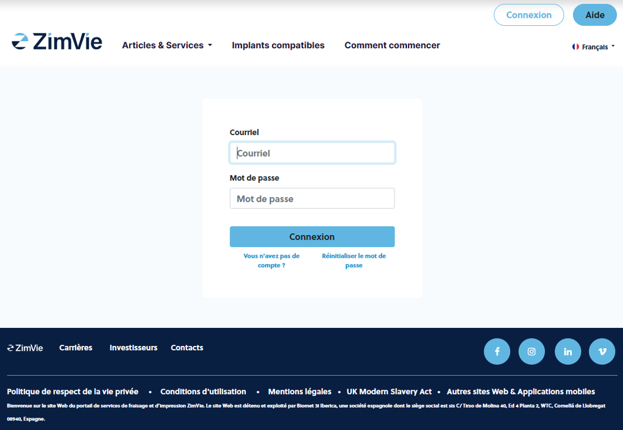The width and height of the screenshot is (623, 430).
Task: Open Comment commencer menu item
Action: pyautogui.click(x=392, y=45)
